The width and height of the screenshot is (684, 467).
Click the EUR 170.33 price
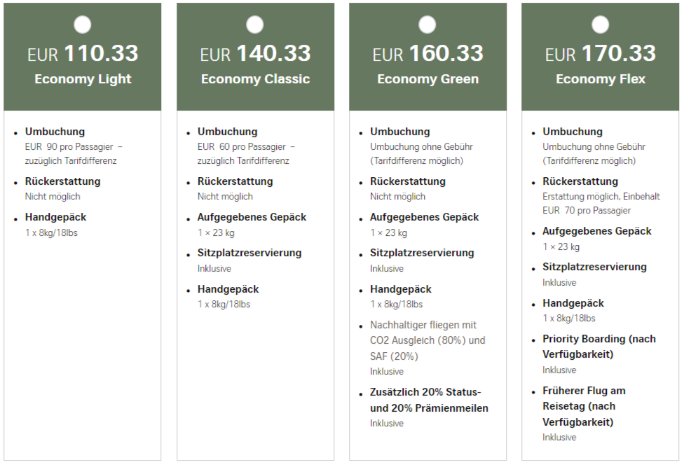[601, 54]
